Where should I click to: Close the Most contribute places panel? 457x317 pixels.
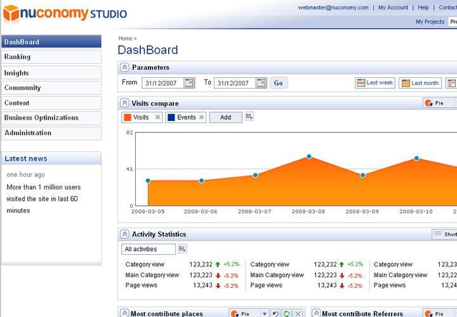pos(298,313)
